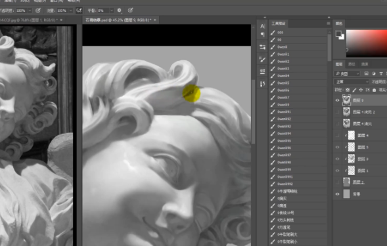This screenshot has width=387, height=246.
Task: Click the foreground color swatch
Action: tap(338, 33)
